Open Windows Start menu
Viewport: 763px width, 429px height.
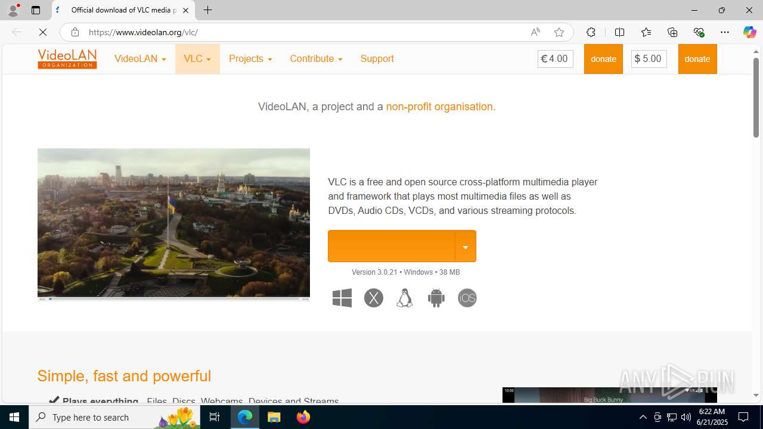click(x=14, y=417)
